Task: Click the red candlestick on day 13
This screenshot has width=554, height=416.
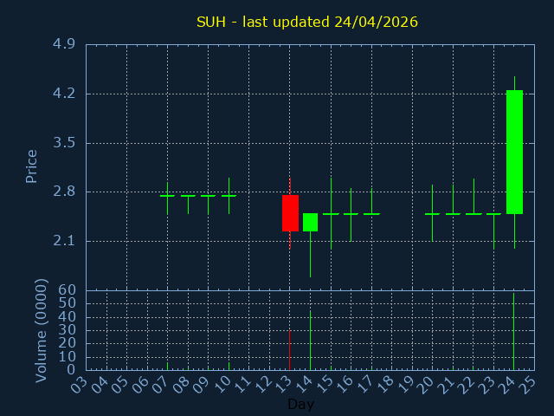Action: tap(290, 213)
